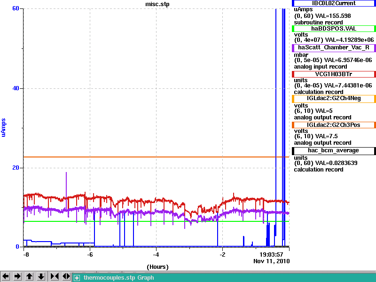Click the uAmps y-axis label
This screenshot has width=376, height=282.
3,127
